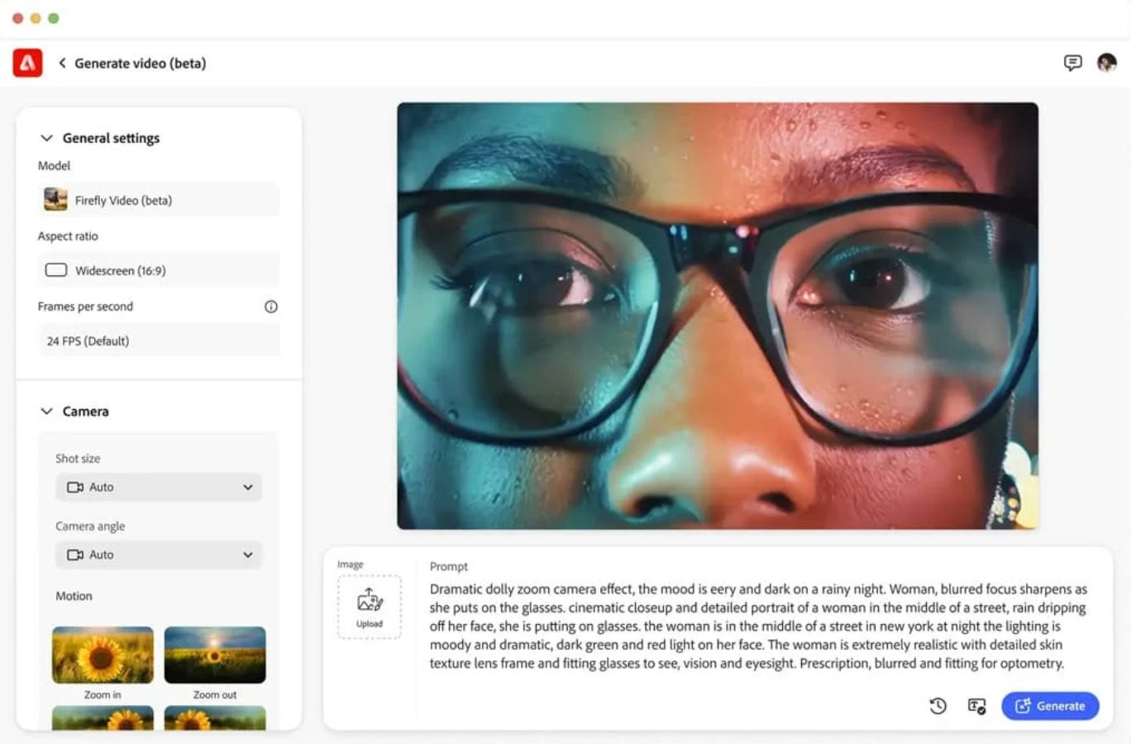
Task: Click the Model label
Action: pos(54,165)
